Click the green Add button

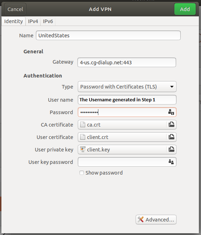(x=185, y=9)
